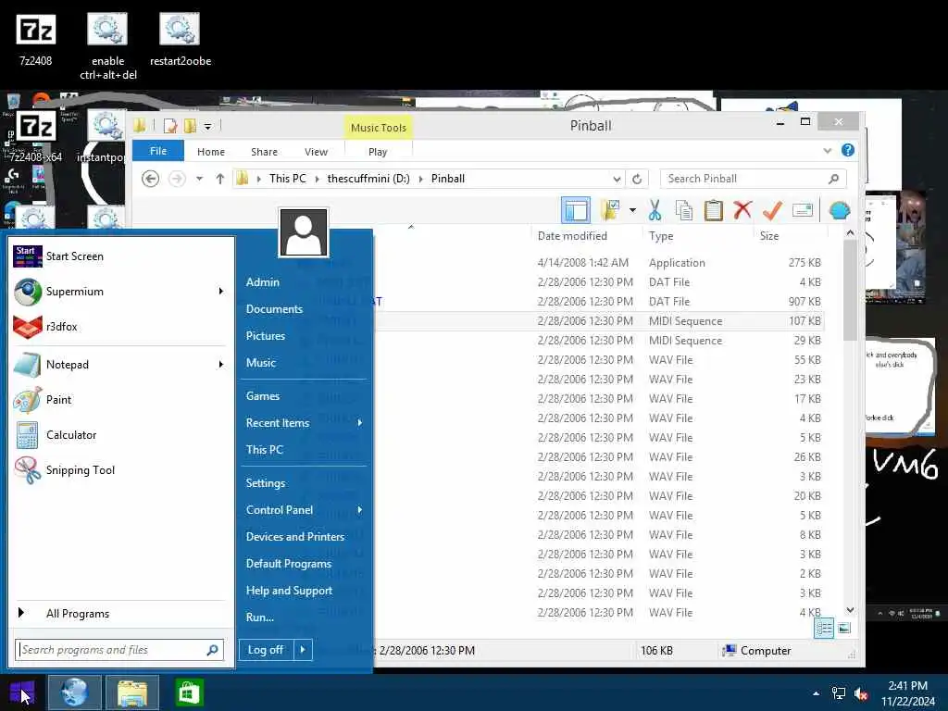Viewport: 948px width, 711px height.
Task: Click the blue shell icon in toolbar
Action: [x=839, y=210]
